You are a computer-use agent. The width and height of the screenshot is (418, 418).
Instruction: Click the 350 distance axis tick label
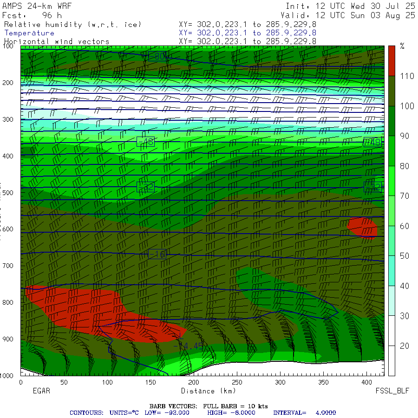click(323, 382)
